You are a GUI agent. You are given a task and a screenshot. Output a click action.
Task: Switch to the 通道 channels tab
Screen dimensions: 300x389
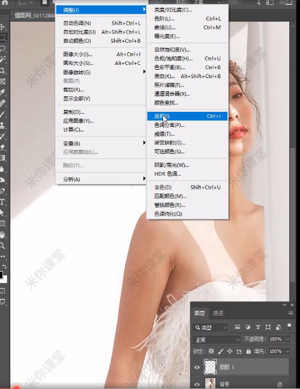pos(218,313)
